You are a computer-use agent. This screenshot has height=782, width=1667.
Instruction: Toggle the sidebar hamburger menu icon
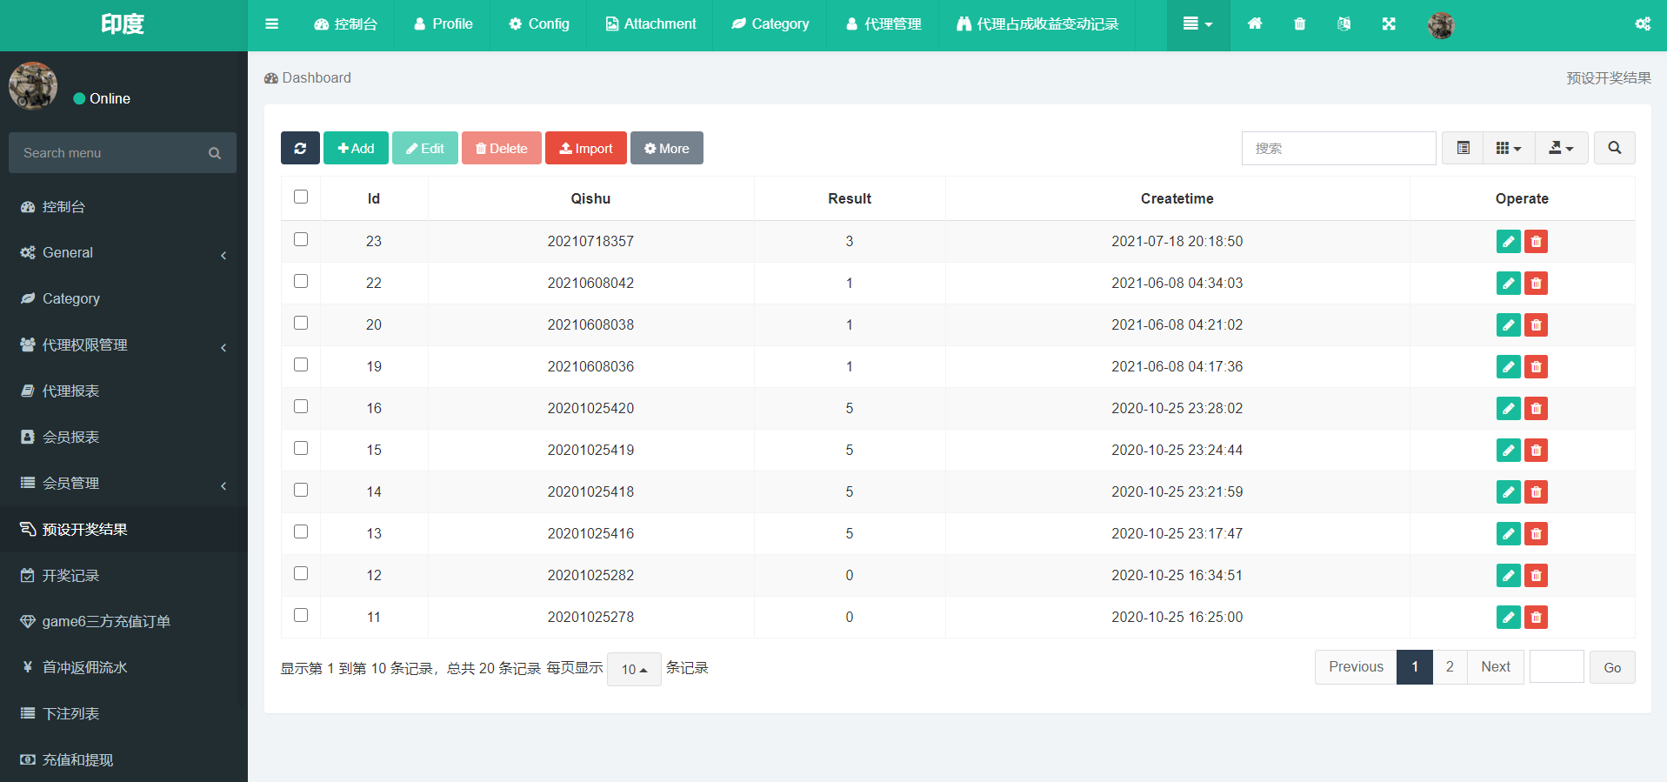(272, 24)
